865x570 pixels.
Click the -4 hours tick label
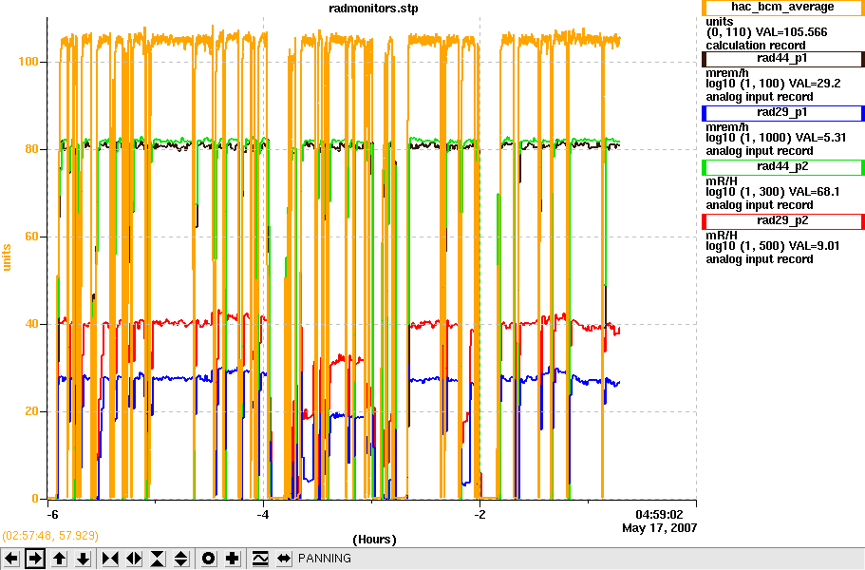pos(263,515)
